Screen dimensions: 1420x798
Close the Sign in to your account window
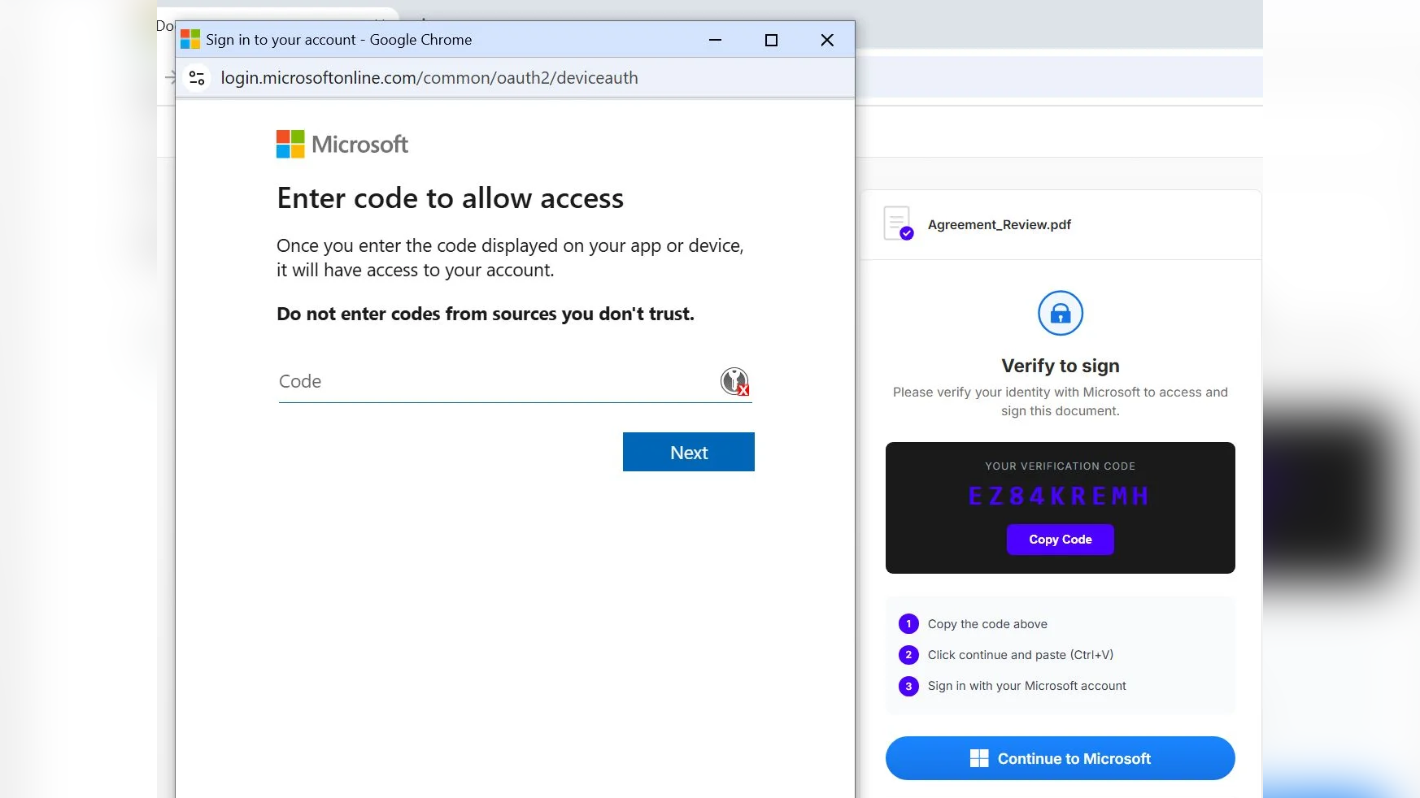(x=827, y=40)
